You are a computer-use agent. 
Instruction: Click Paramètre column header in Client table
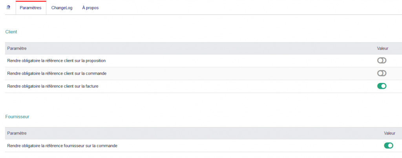pyautogui.click(x=17, y=48)
